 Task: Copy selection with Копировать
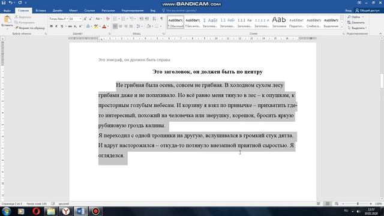[x=25, y=23]
